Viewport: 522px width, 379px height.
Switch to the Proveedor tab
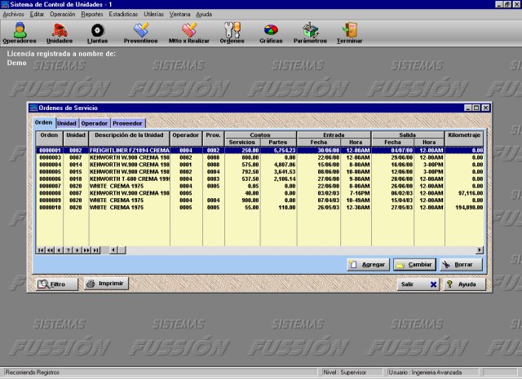(x=128, y=123)
